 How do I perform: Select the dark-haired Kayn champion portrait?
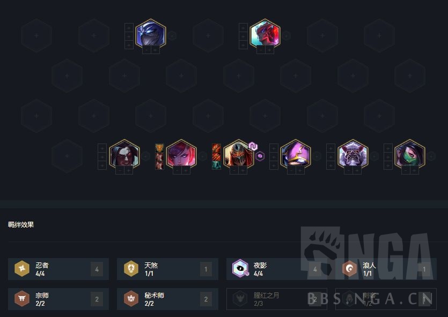tap(124, 154)
